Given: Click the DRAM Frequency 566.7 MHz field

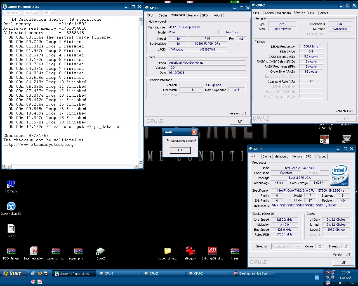Looking at the screenshot, I should [311, 46].
